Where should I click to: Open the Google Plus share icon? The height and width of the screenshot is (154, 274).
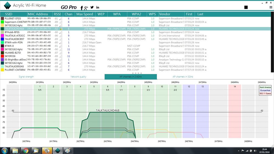pyautogui.click(x=86, y=8)
